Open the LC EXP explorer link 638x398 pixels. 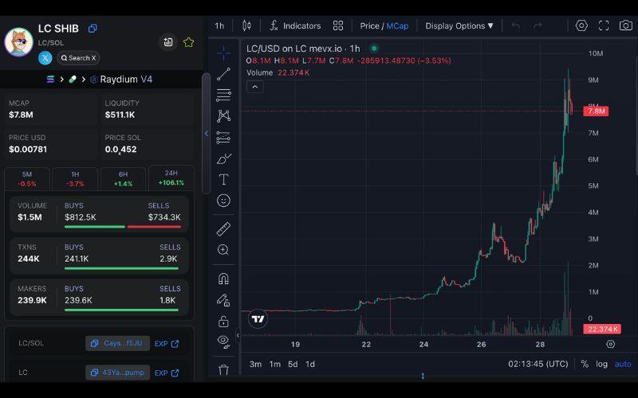coord(167,373)
